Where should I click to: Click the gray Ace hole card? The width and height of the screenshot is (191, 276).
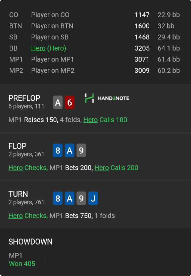[58, 102]
